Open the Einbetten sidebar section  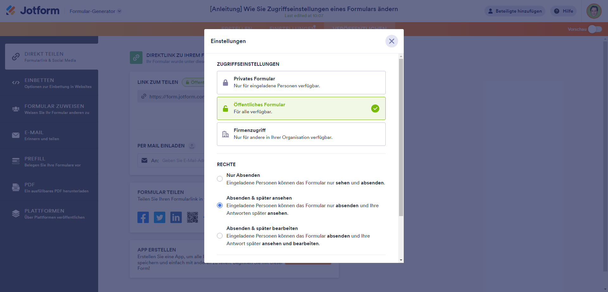(49, 83)
